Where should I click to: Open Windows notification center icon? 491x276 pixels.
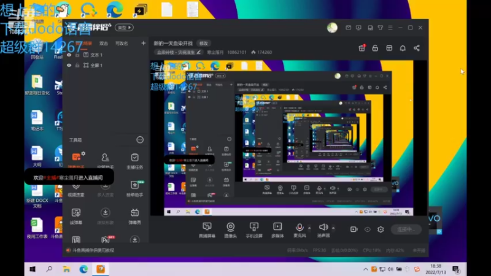coord(456,269)
